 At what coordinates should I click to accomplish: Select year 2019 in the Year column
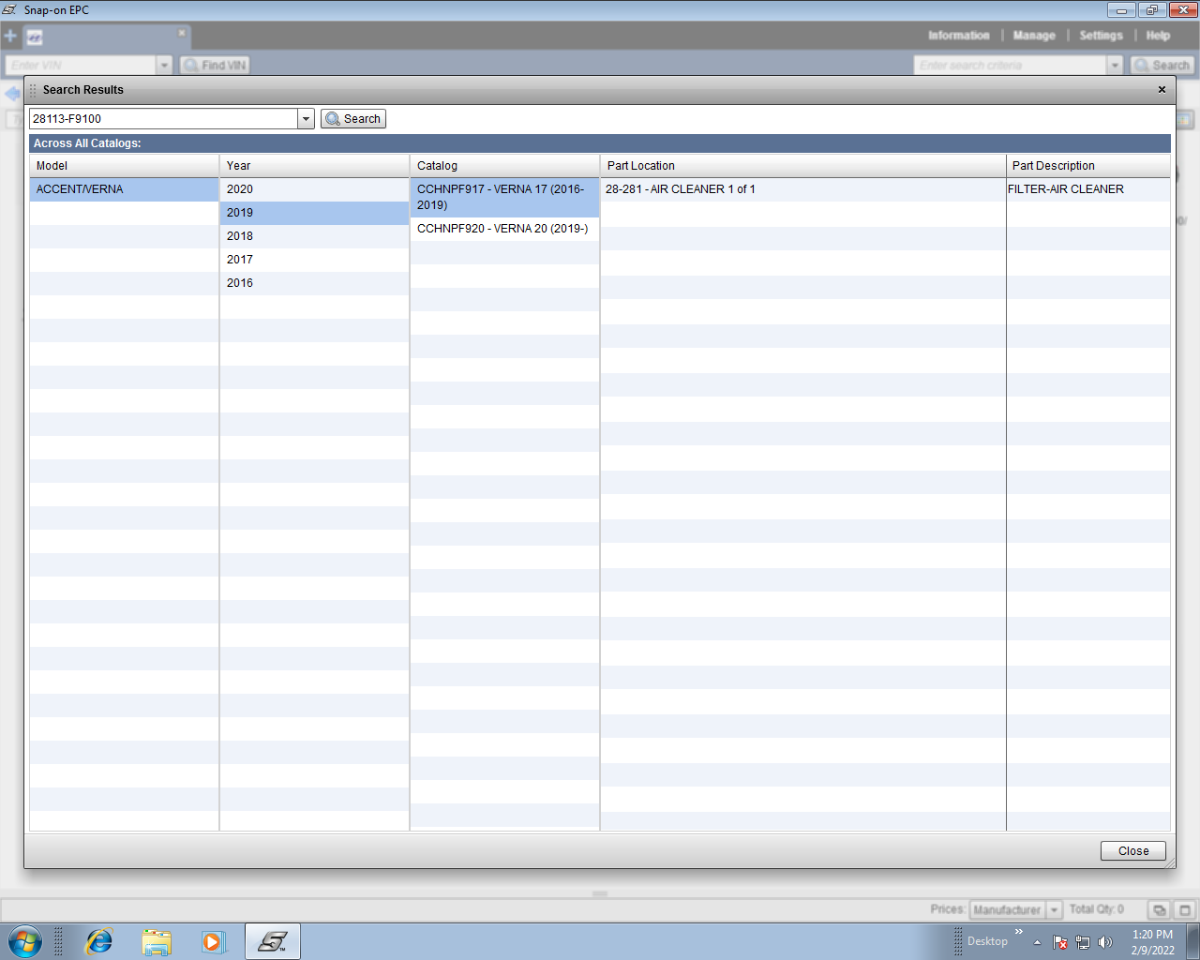[x=314, y=213]
